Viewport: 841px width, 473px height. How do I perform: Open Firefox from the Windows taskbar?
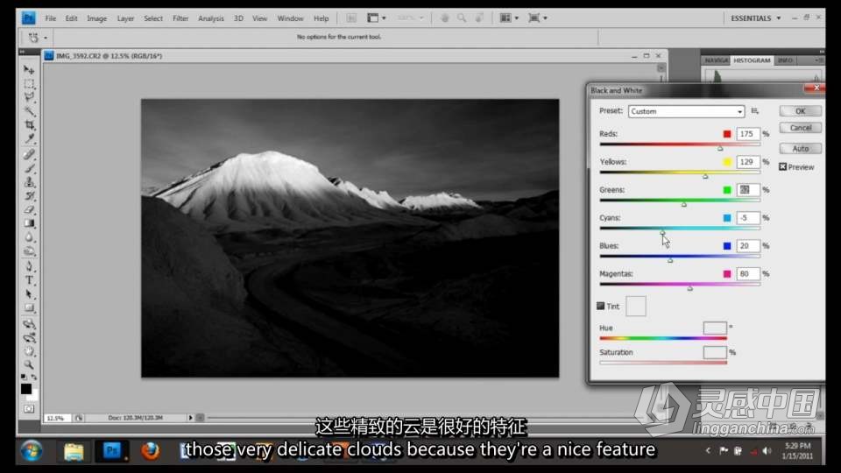[x=151, y=451]
